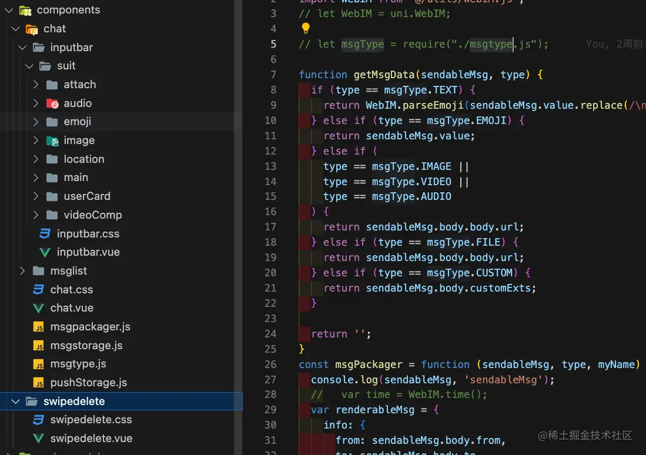
Task: Click the parseEmoji method call on line 9
Action: click(x=433, y=105)
